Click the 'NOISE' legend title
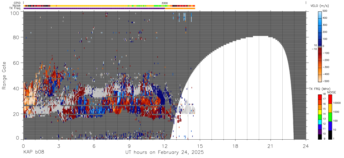 (331, 92)
